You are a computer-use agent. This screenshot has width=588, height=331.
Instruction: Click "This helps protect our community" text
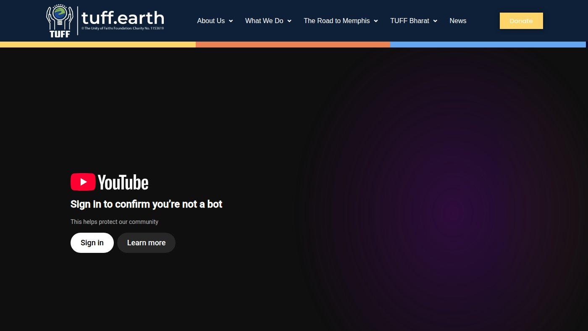point(114,222)
